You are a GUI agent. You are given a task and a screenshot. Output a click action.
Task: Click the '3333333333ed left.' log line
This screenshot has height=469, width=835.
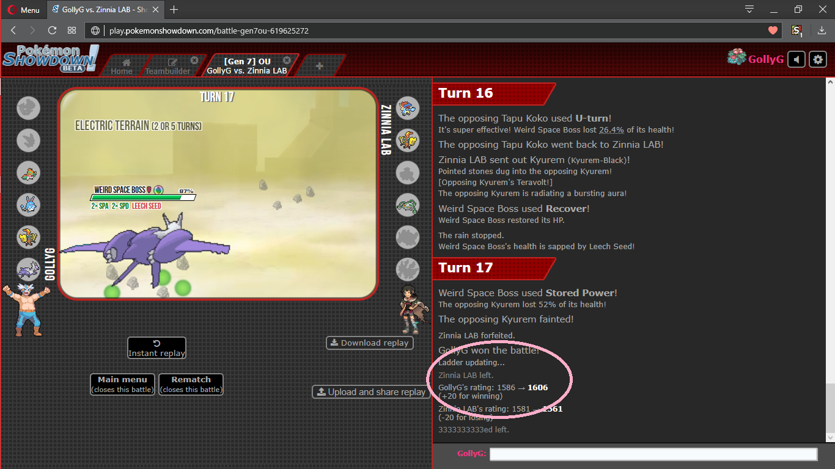[x=474, y=429]
